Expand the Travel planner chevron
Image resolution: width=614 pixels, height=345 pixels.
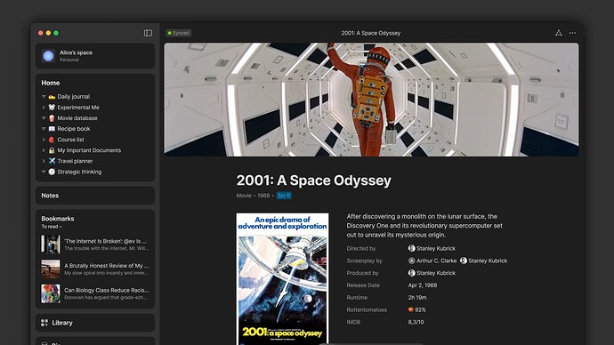pyautogui.click(x=44, y=161)
